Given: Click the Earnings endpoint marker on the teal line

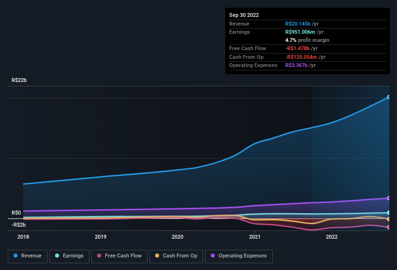Looking at the screenshot, I should (x=389, y=213).
